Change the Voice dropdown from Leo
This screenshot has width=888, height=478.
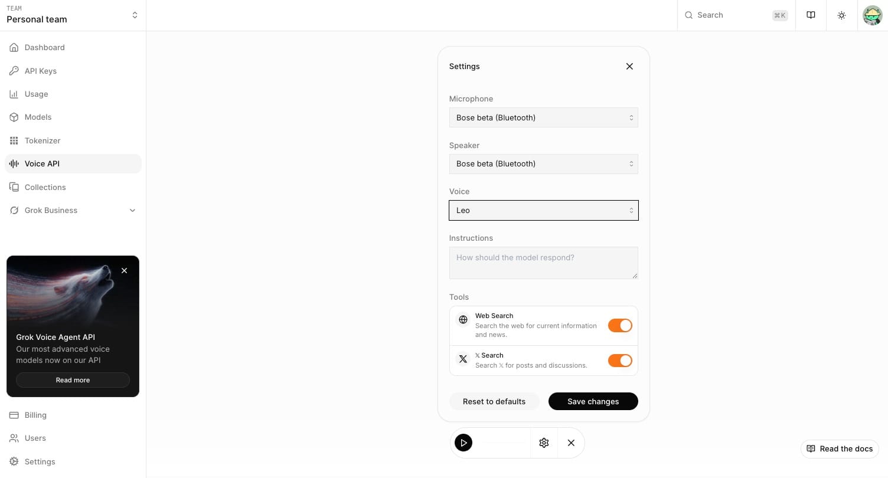(543, 210)
